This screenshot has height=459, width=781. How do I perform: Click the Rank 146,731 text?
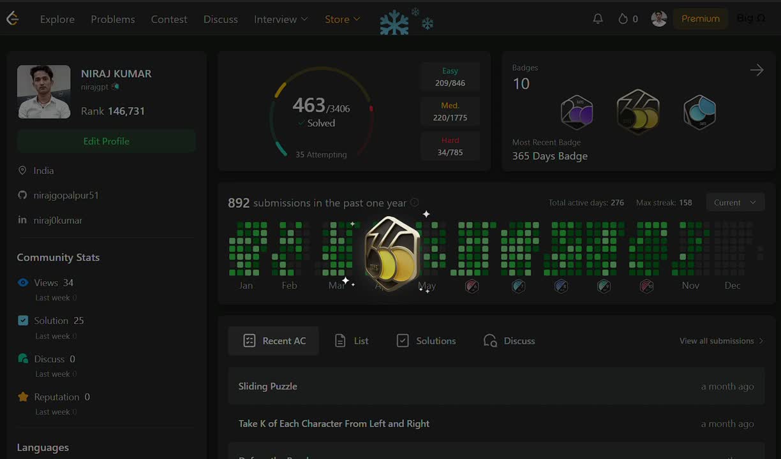click(x=113, y=111)
